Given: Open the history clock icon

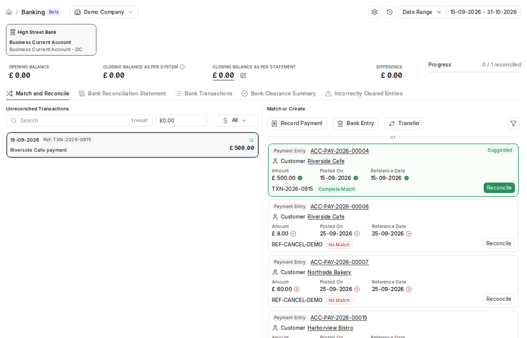Looking at the screenshot, I should click(390, 12).
